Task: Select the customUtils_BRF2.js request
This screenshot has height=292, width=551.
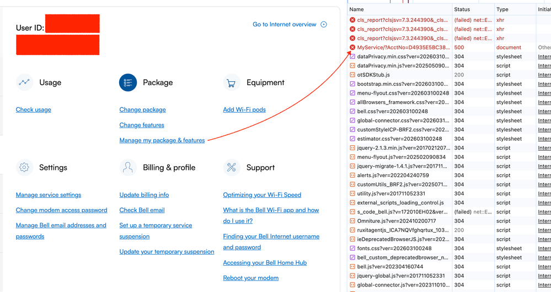Action: pyautogui.click(x=449, y=184)
